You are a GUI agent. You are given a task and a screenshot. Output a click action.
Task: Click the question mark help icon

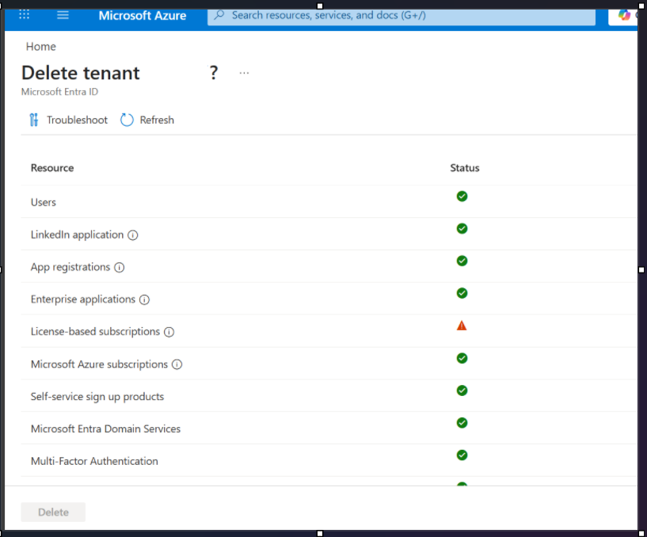(x=213, y=73)
